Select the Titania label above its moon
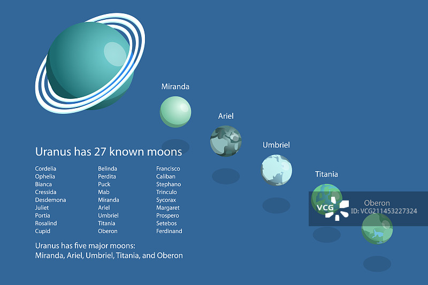Screen dimensions: 428x285 [326, 174]
